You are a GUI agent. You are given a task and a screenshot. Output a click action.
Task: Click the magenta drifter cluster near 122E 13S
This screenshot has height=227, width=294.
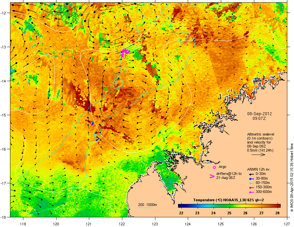pyautogui.click(x=125, y=53)
